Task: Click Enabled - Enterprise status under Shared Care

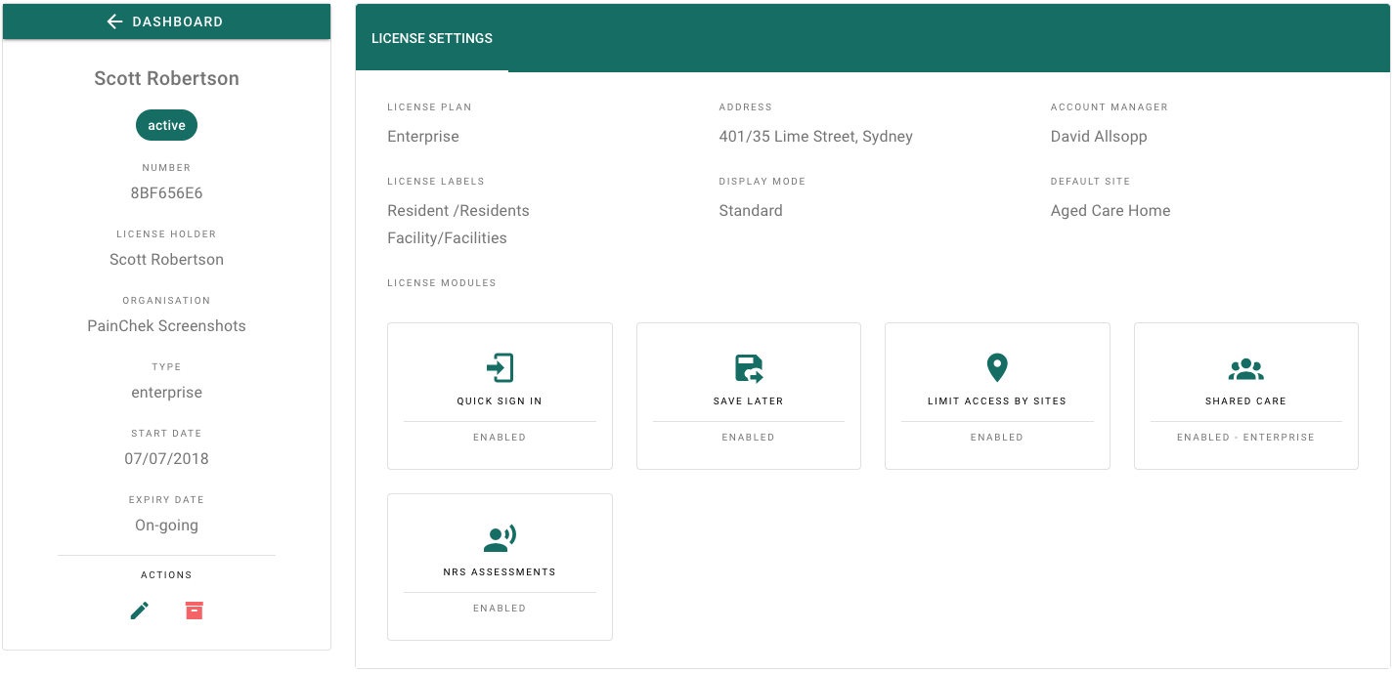Action: (1246, 438)
